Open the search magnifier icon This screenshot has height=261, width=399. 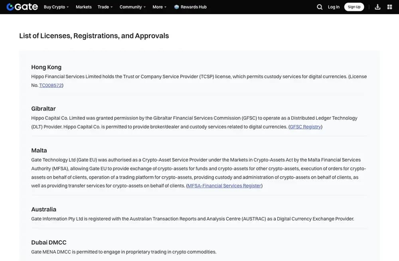tap(320, 7)
